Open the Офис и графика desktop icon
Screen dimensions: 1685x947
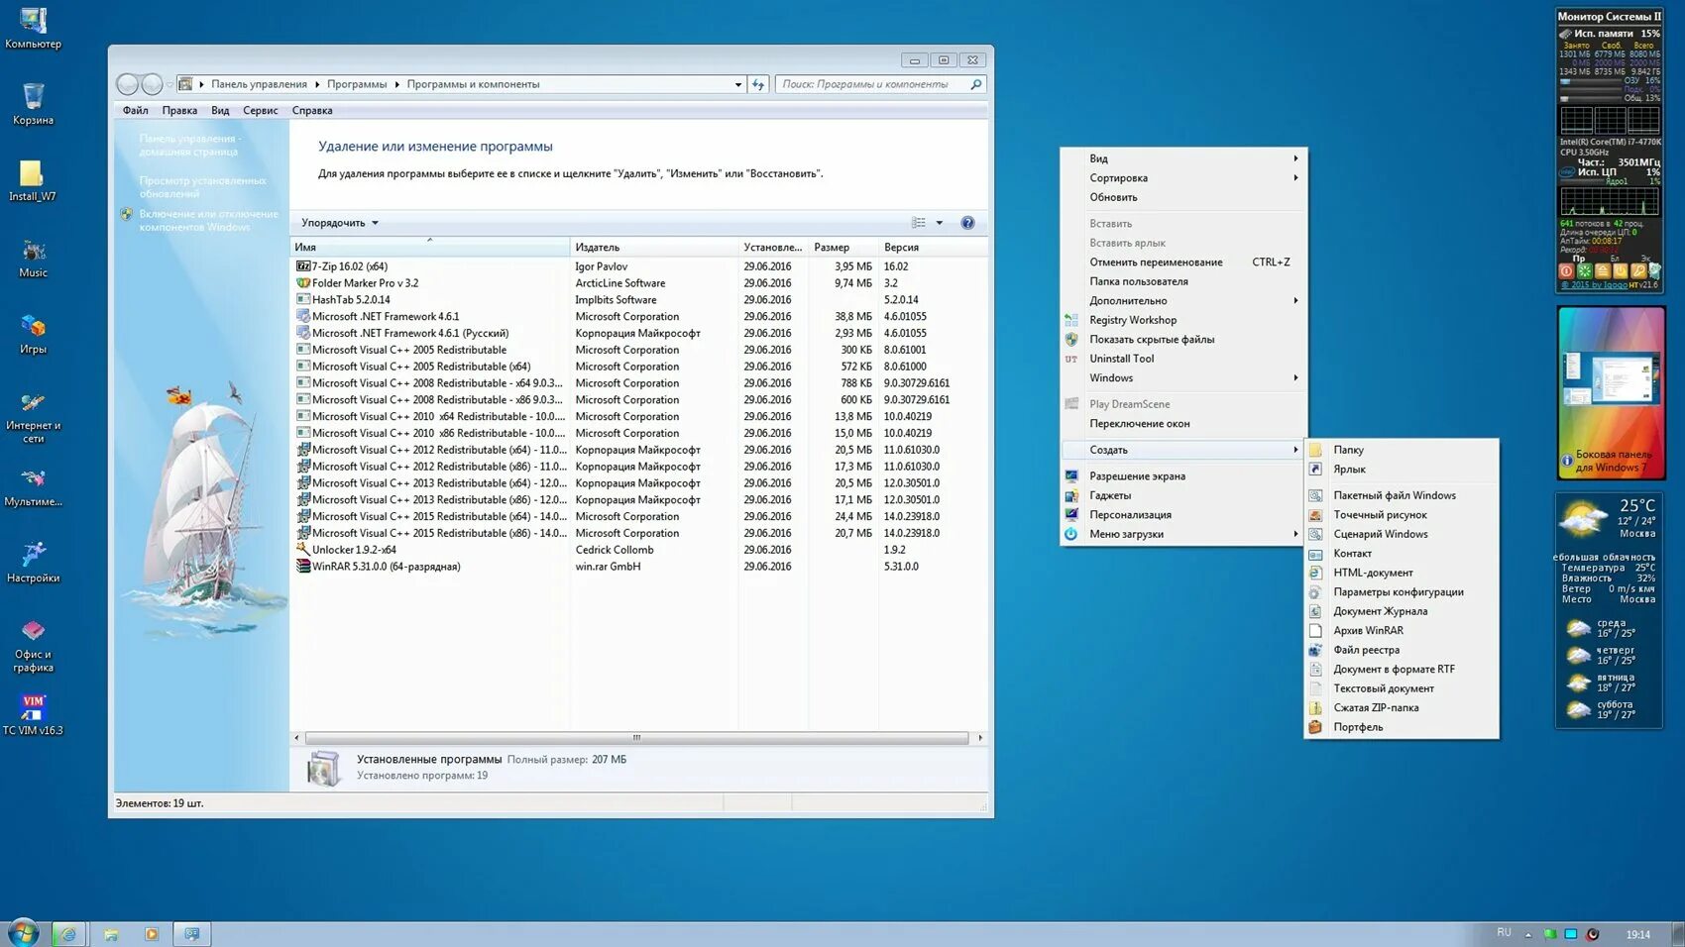tap(33, 646)
